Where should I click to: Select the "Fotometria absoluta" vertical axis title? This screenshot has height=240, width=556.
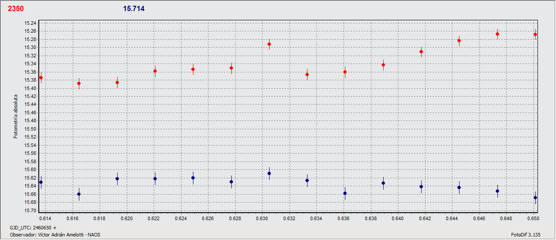coord(16,116)
